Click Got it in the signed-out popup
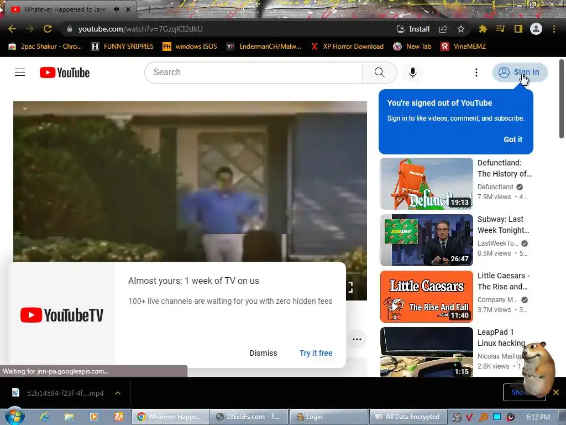Viewport: 566px width, 425px height. pyautogui.click(x=513, y=139)
